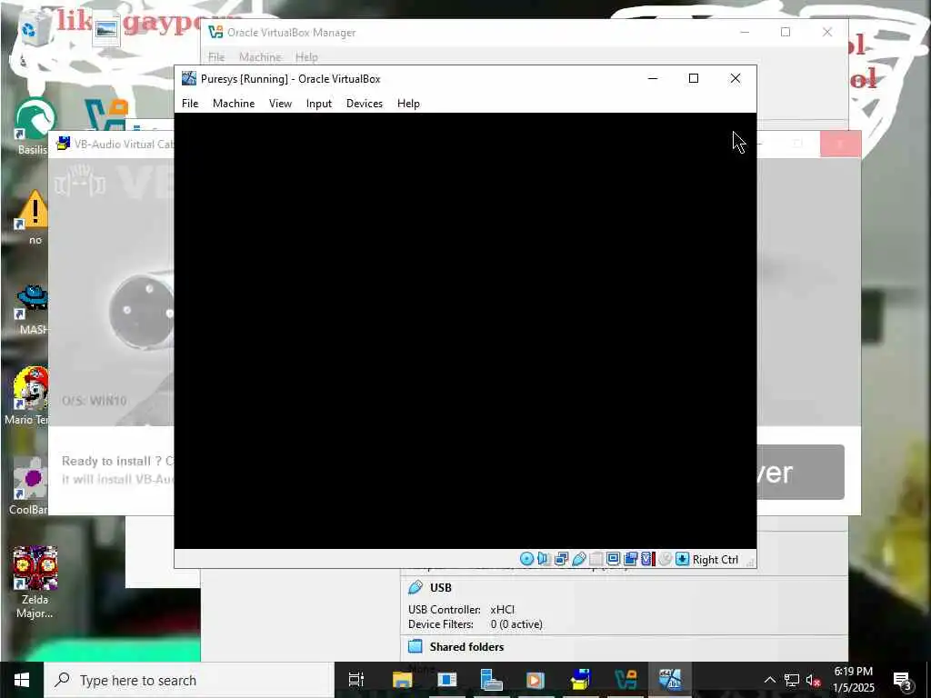
Task: Open the File menu in Puresys VM window
Action: (190, 104)
